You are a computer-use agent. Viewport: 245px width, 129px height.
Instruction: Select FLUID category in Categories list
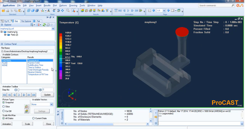pos(5,63)
